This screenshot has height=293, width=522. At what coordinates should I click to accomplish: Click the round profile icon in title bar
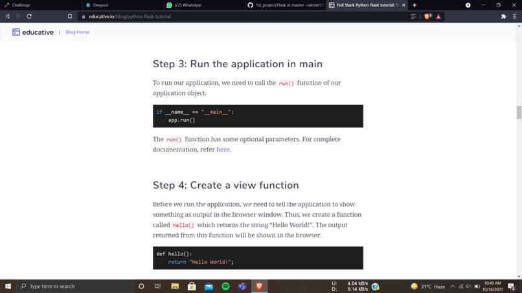[468, 5]
